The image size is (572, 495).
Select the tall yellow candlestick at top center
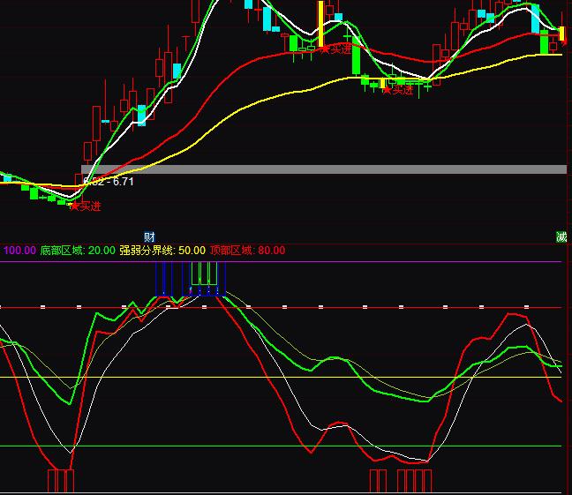[x=320, y=24]
